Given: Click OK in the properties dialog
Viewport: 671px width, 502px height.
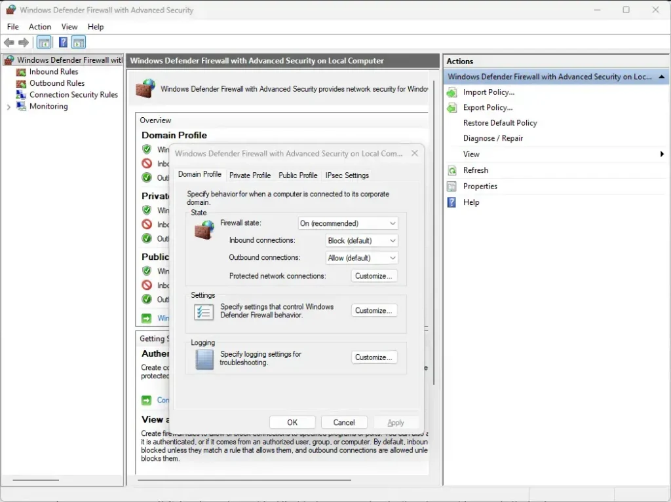Looking at the screenshot, I should click(x=292, y=422).
